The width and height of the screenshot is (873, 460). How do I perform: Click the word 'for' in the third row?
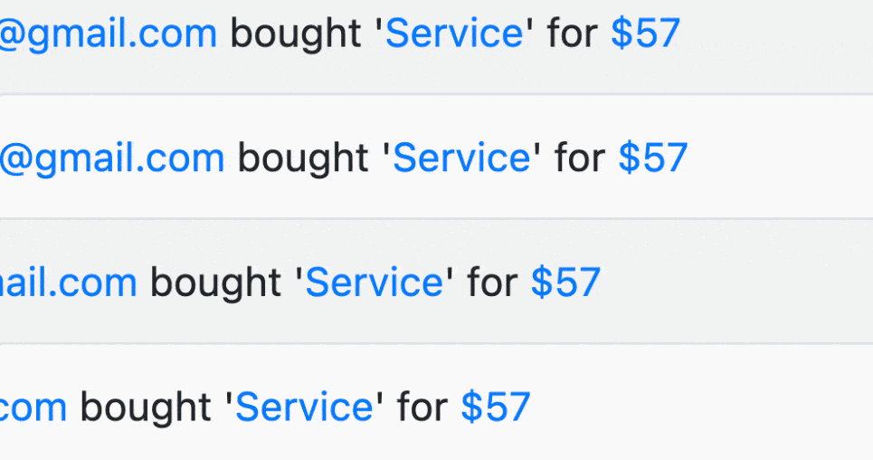point(493,283)
